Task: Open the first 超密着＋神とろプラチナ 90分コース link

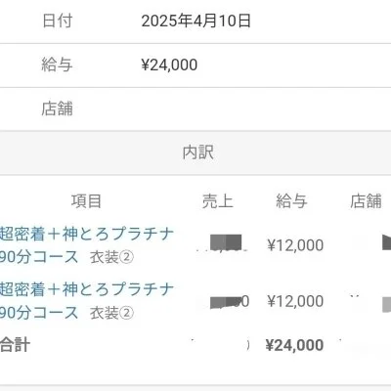Action: (x=87, y=245)
